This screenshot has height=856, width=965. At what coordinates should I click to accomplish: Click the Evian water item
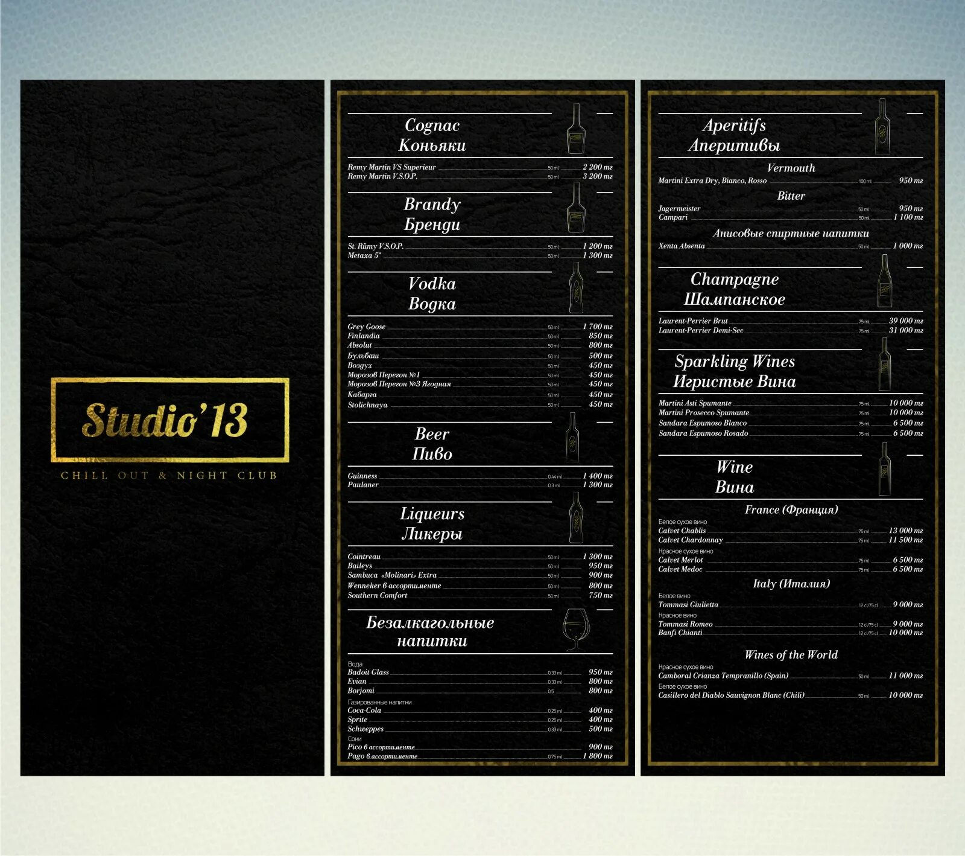[480, 682]
